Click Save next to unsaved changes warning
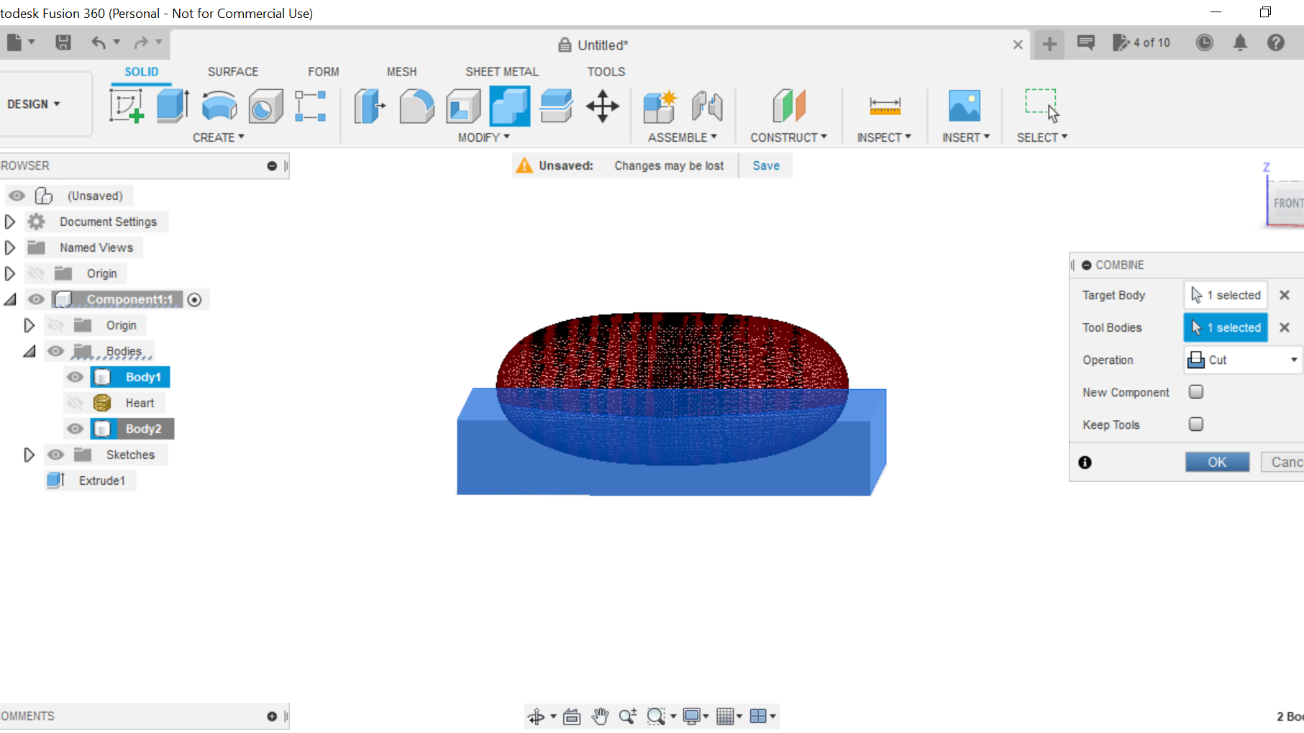Screen dimensions: 1304x733 [765, 165]
